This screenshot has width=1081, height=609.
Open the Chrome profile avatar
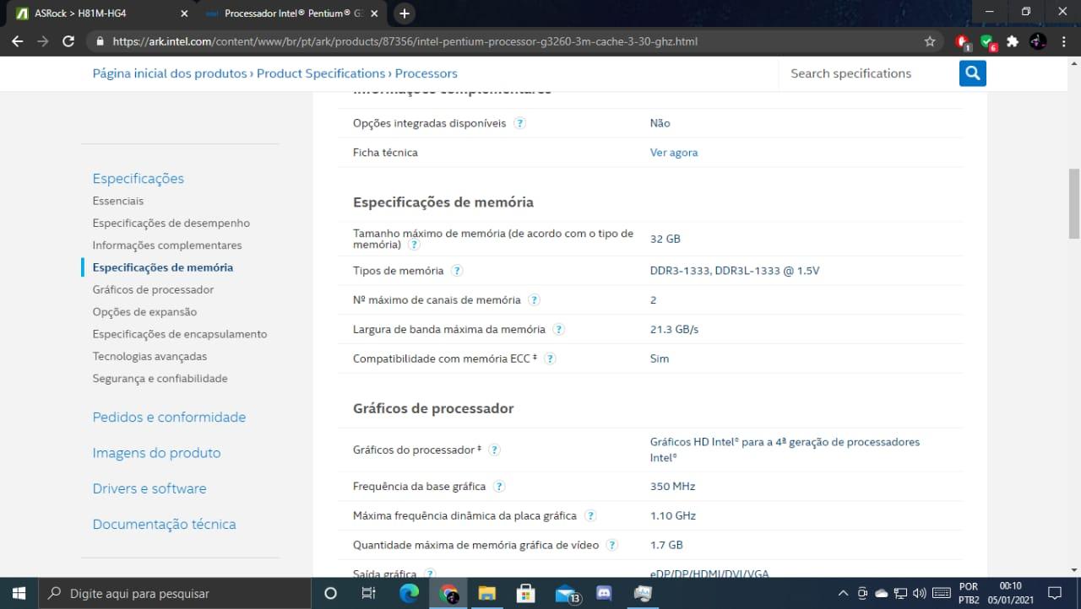click(x=1038, y=40)
